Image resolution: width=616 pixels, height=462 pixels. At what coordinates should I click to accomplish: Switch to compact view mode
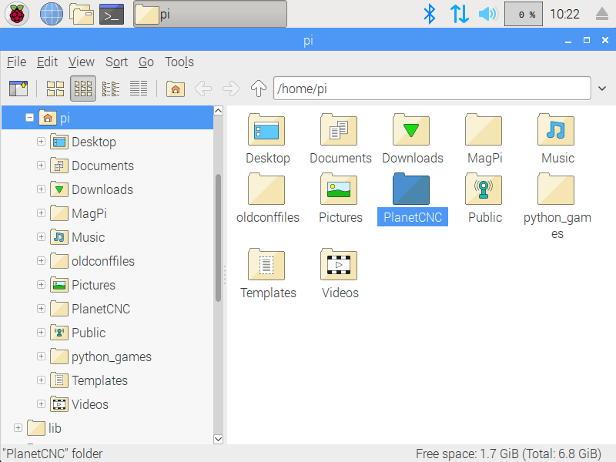click(111, 89)
